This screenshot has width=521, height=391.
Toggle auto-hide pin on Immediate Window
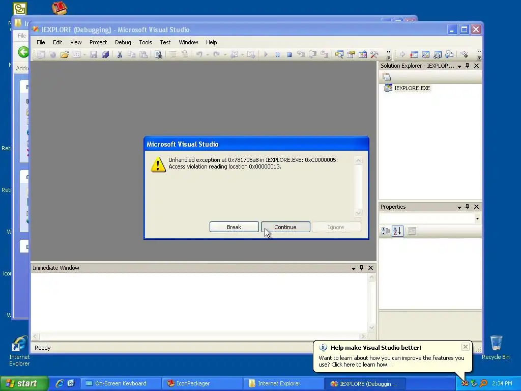click(x=362, y=268)
